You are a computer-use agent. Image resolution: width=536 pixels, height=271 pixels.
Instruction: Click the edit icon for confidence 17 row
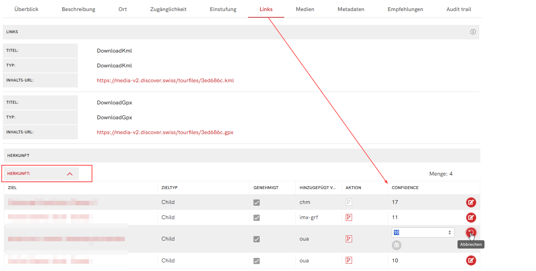click(x=471, y=202)
